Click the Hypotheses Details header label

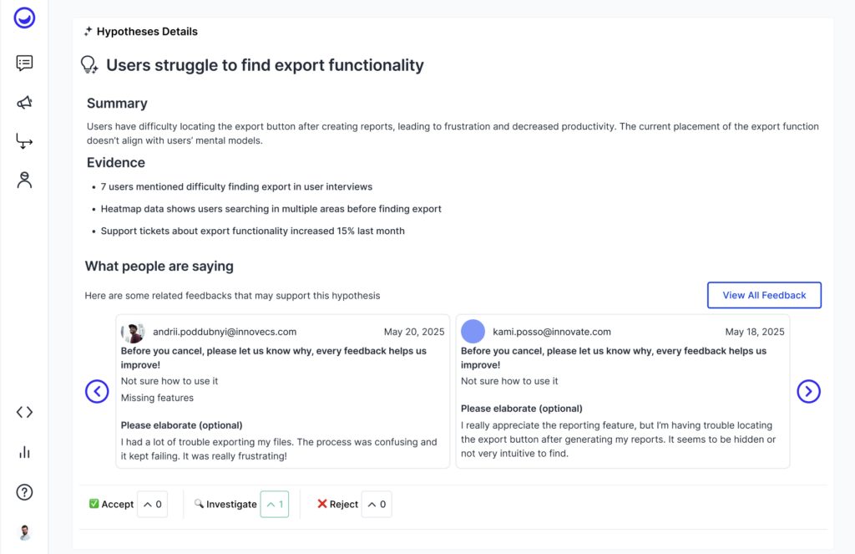coord(147,32)
